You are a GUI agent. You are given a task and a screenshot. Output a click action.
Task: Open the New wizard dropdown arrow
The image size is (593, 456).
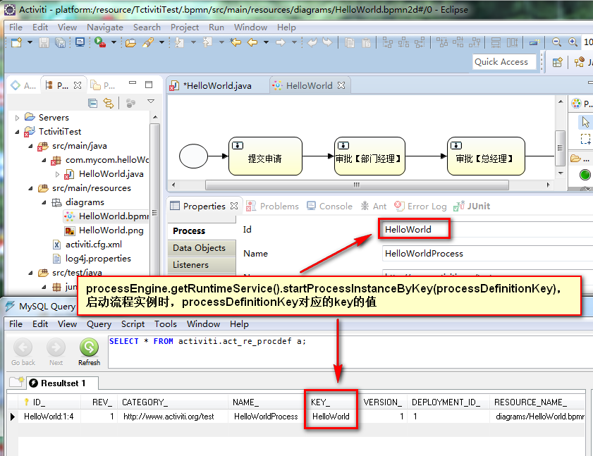[x=30, y=42]
